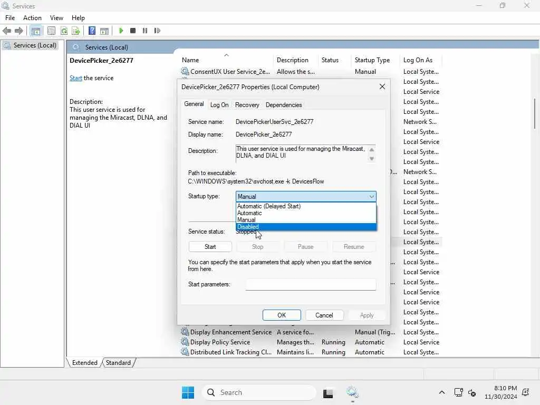Screen dimensions: 540x405
Task: Toggle Show/Hide Action Pane toolbar icon
Action: 104,31
